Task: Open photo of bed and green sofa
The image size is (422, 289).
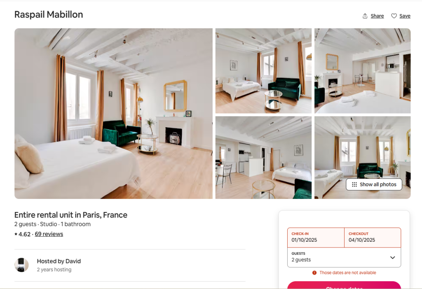Action: (263, 71)
